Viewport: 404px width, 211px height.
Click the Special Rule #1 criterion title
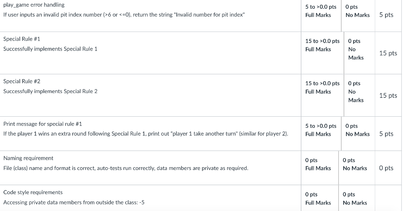click(22, 39)
